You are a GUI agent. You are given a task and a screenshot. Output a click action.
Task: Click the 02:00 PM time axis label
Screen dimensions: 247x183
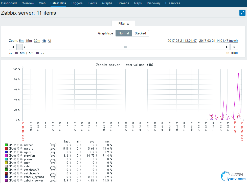[x=235, y=127]
